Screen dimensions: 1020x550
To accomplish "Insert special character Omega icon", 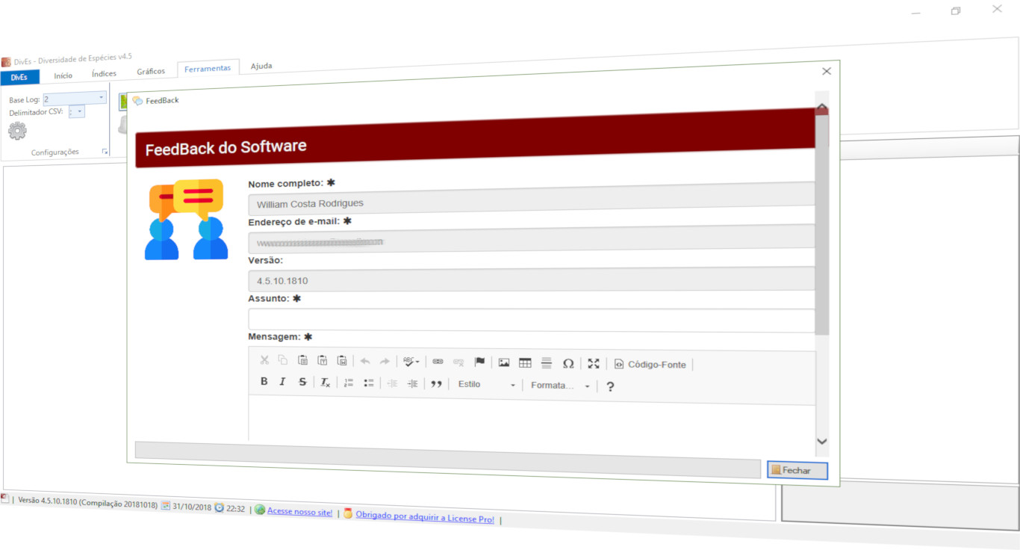I will tap(568, 363).
